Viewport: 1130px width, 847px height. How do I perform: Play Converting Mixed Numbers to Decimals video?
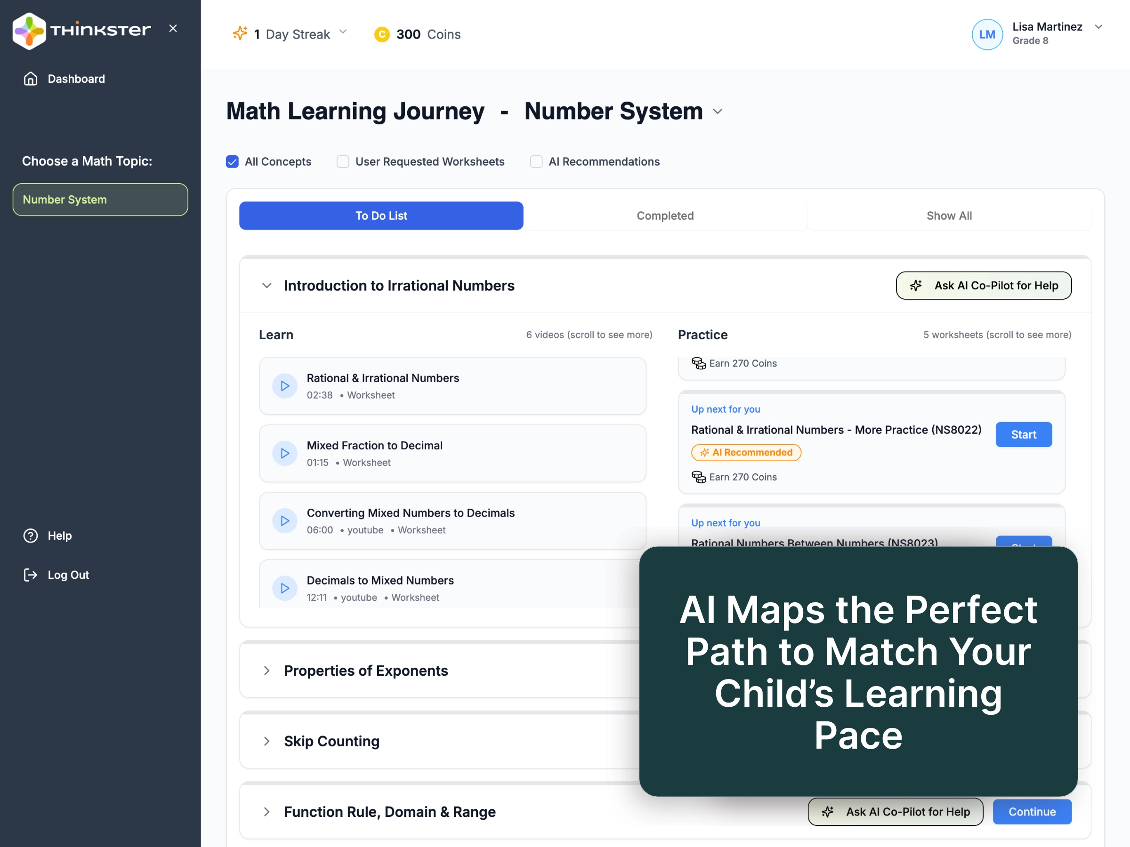pyautogui.click(x=284, y=521)
